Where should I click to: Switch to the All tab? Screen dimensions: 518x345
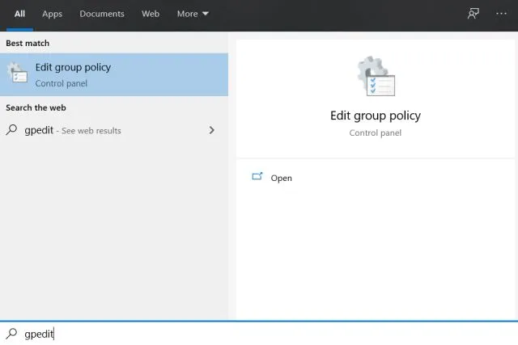[x=20, y=14]
